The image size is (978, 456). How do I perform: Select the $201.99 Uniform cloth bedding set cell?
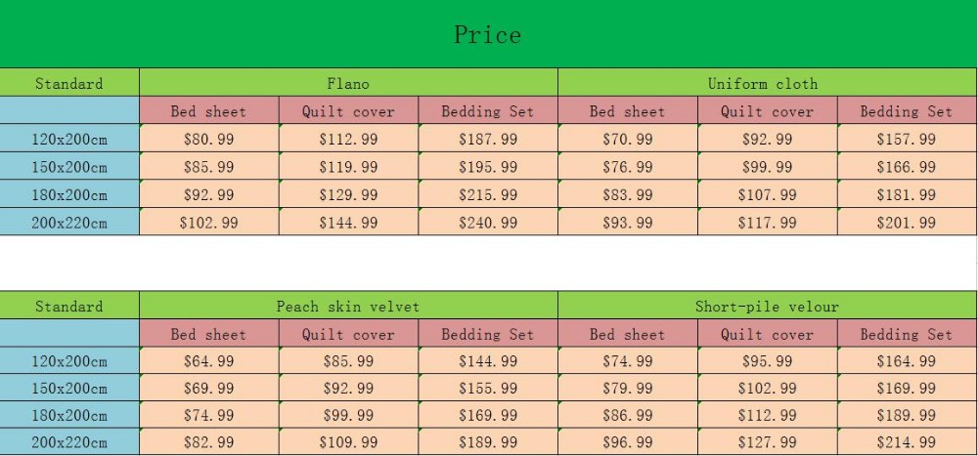tap(907, 223)
